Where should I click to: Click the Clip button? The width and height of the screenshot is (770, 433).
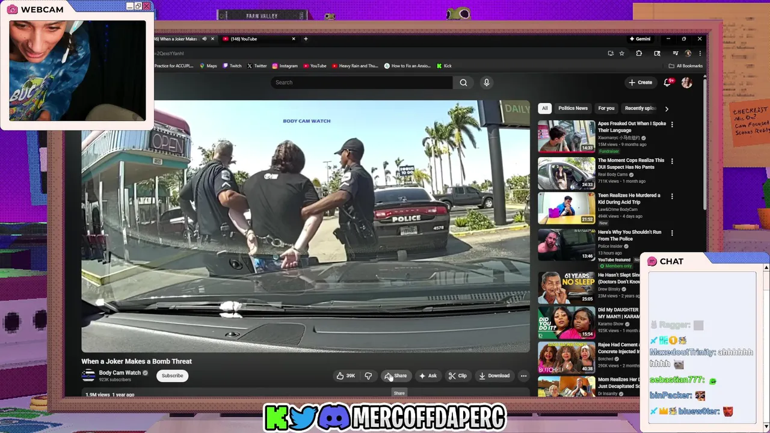(x=458, y=376)
